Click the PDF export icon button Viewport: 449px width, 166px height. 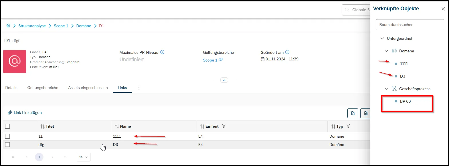pos(353,113)
